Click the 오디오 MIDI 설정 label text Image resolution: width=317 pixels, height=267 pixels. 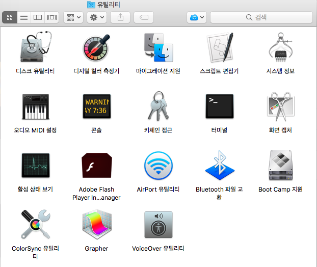(35, 130)
